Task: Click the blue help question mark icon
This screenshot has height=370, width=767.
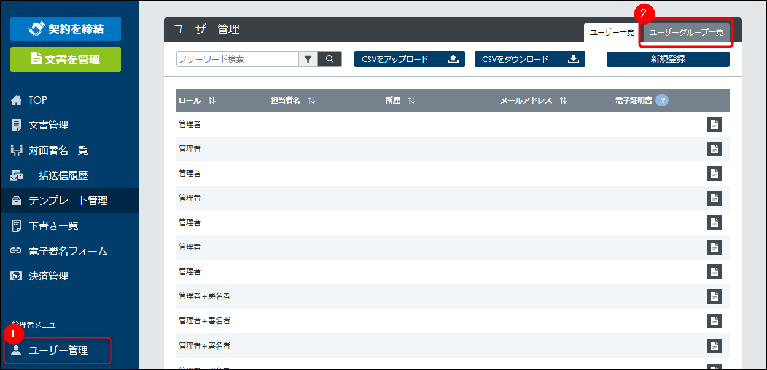Action: click(x=661, y=101)
